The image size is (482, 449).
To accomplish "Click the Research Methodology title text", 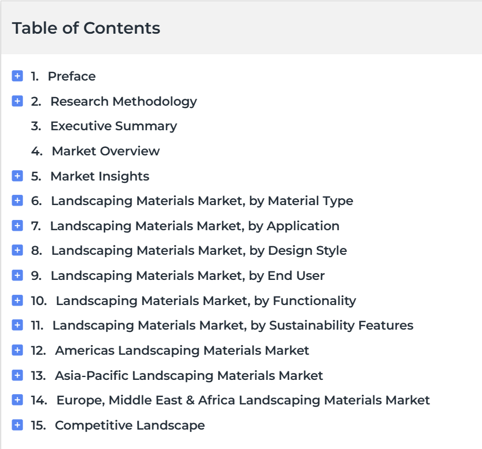I will (x=123, y=102).
